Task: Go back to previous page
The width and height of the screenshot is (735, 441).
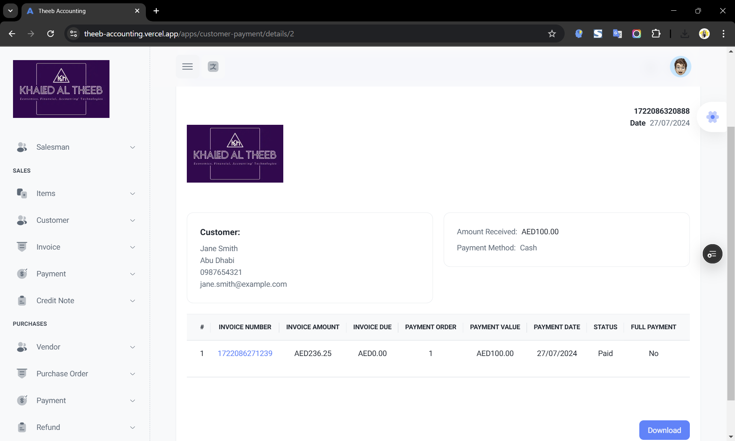Action: (12, 34)
